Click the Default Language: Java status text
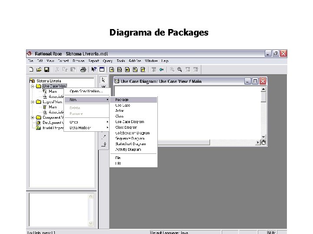 (x=169, y=232)
